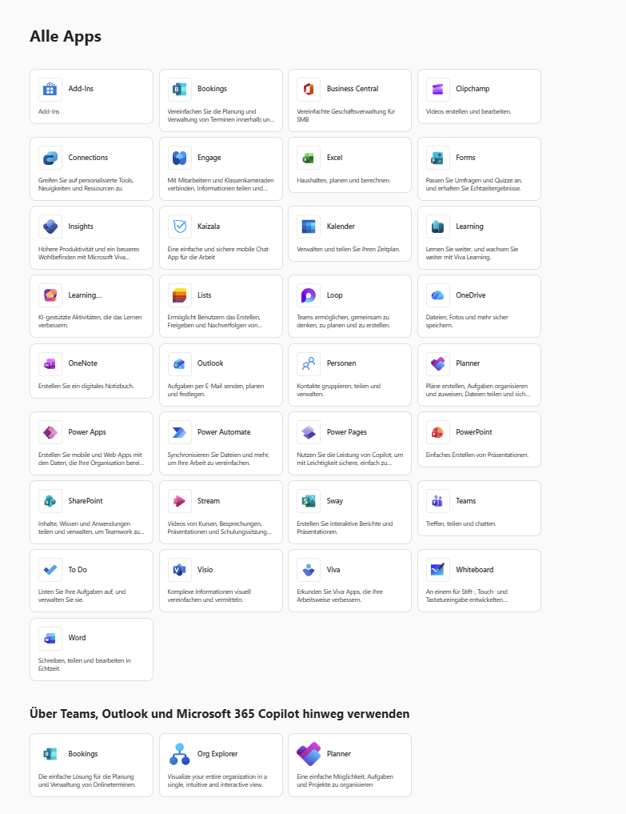Launch the Clipchamp app icon
The image size is (626, 814).
(438, 90)
